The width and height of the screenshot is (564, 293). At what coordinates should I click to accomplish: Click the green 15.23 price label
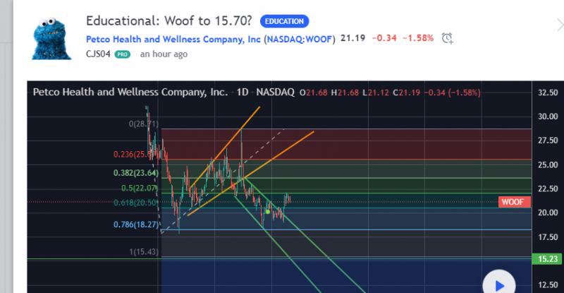pos(547,259)
